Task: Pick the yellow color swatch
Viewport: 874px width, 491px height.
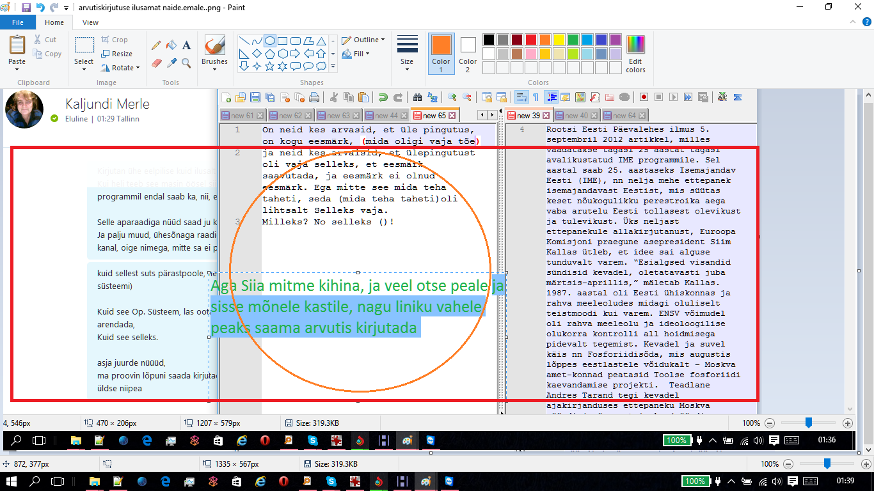Action: tap(559, 40)
